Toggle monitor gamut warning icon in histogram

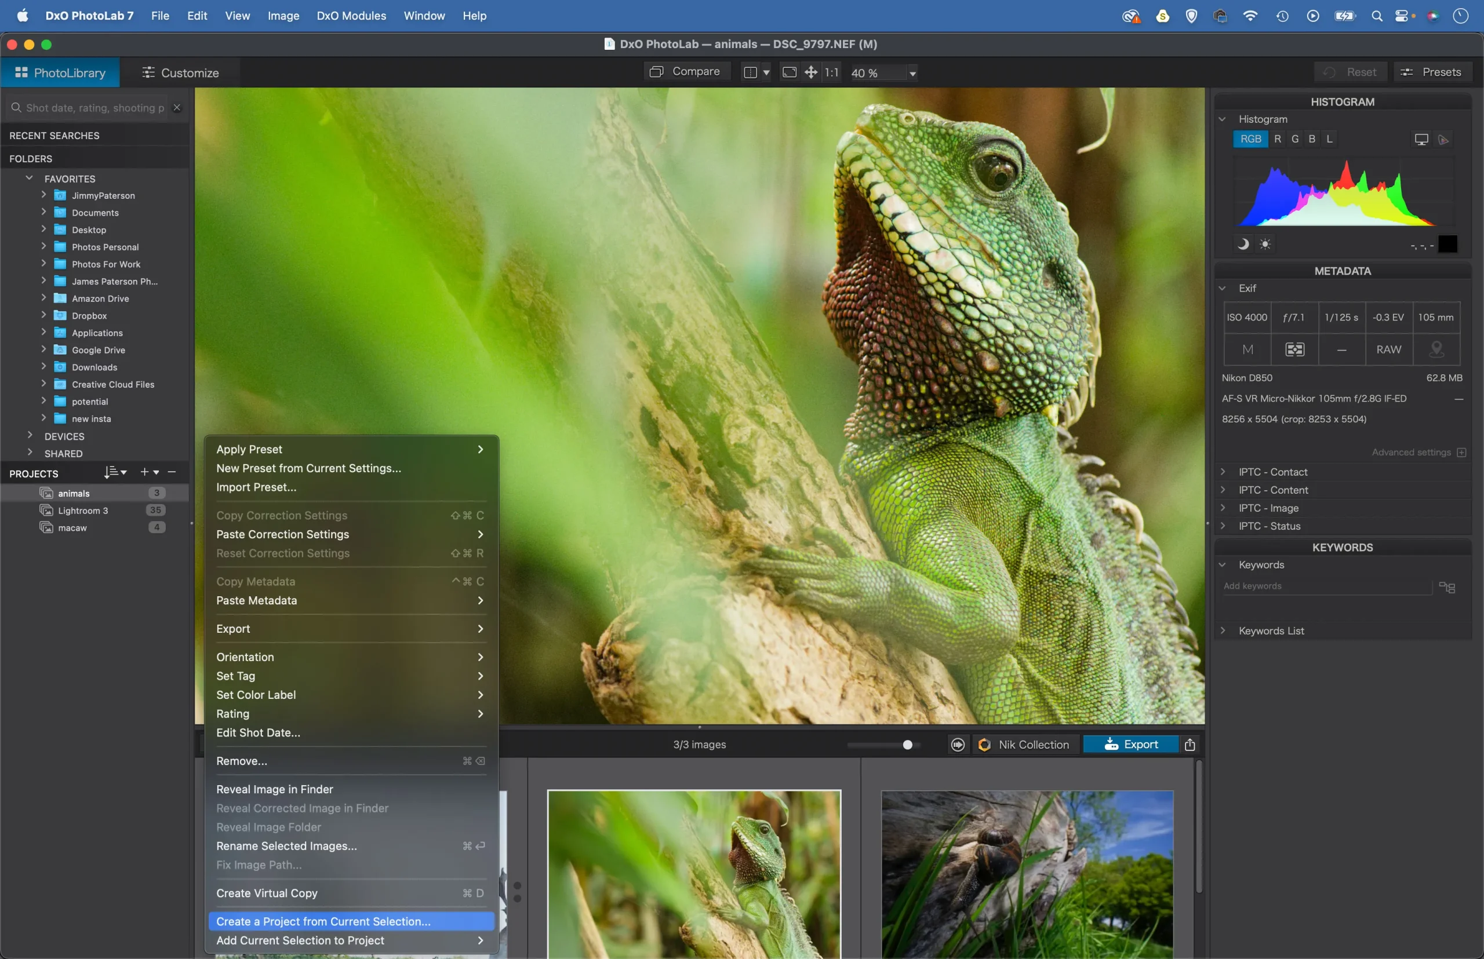[x=1421, y=140]
